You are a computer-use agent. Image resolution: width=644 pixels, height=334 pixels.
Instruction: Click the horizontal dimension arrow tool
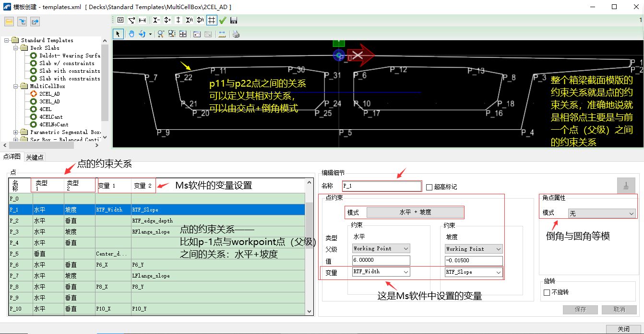tap(143, 20)
